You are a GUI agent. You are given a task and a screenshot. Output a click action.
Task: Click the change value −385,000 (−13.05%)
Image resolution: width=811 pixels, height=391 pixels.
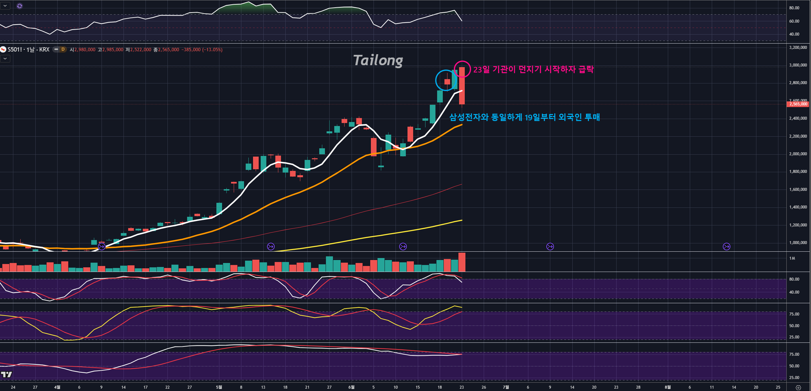pos(202,50)
